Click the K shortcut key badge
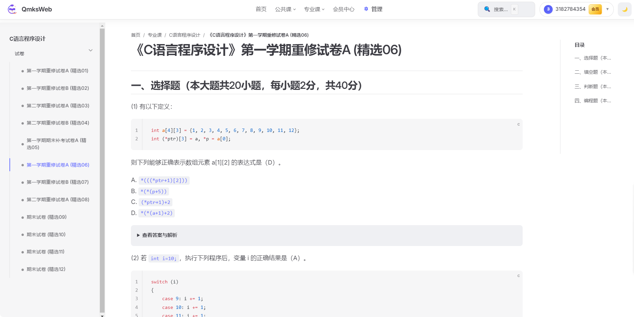The width and height of the screenshot is (634, 317). [x=514, y=9]
